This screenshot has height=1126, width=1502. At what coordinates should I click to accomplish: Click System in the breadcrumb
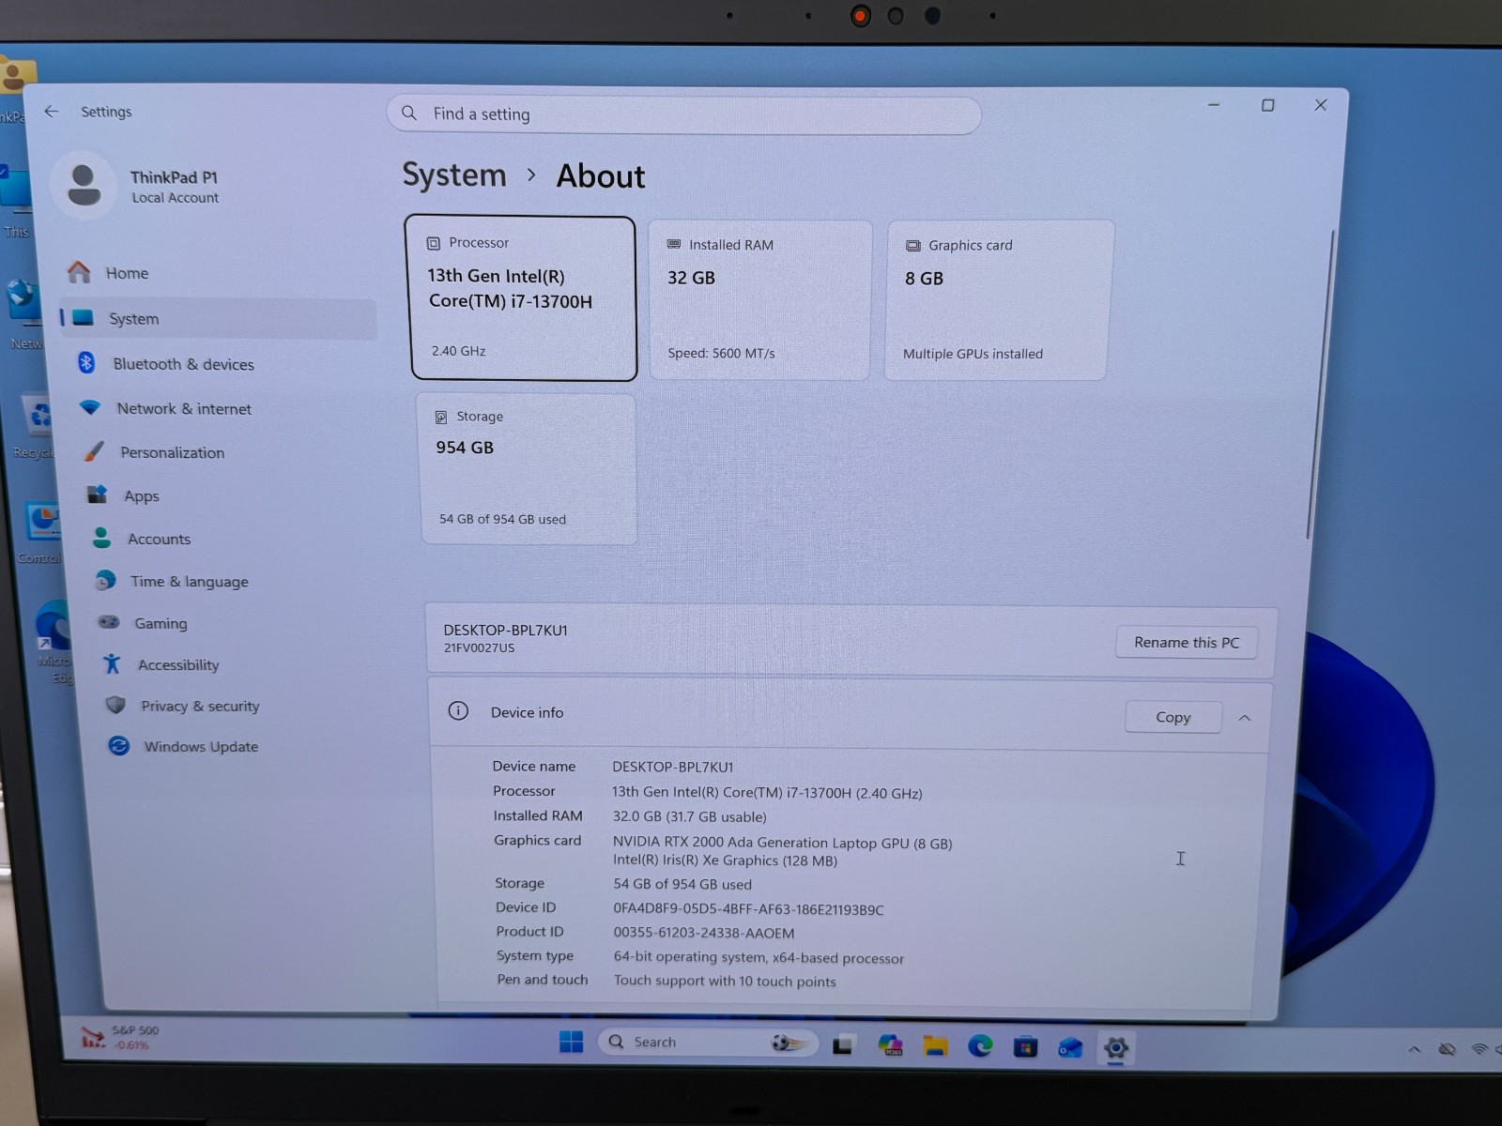tap(454, 175)
